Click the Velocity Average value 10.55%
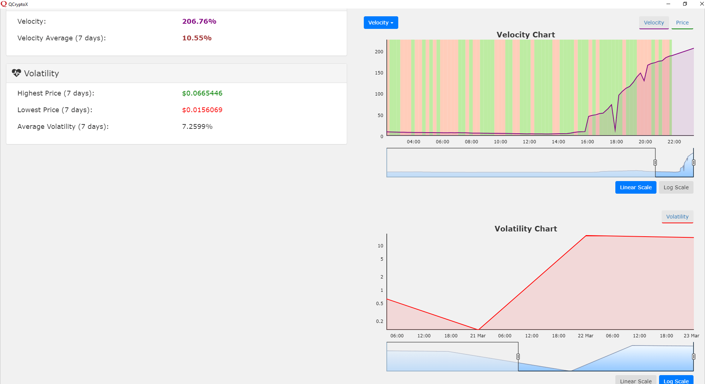This screenshot has width=705, height=384. pyautogui.click(x=197, y=38)
